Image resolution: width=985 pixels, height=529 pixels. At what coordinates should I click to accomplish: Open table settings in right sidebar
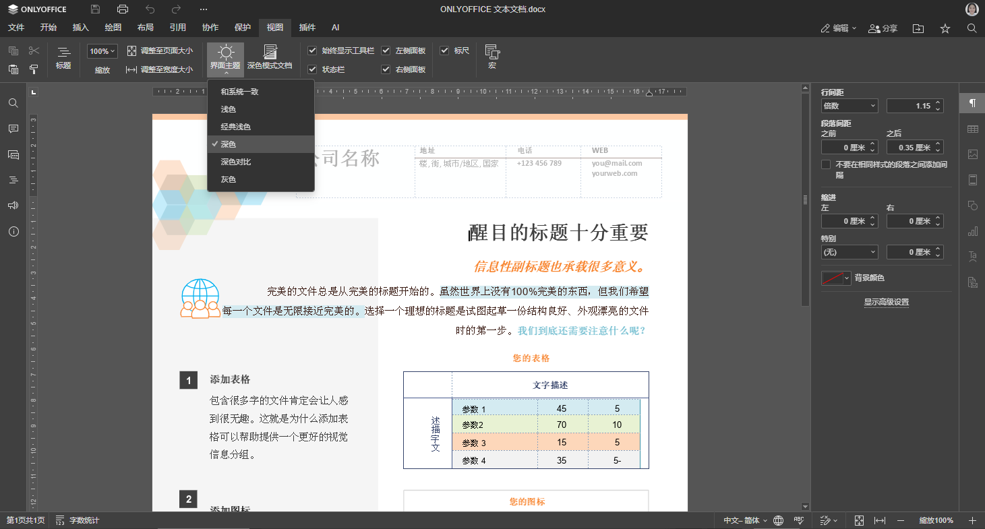972,129
